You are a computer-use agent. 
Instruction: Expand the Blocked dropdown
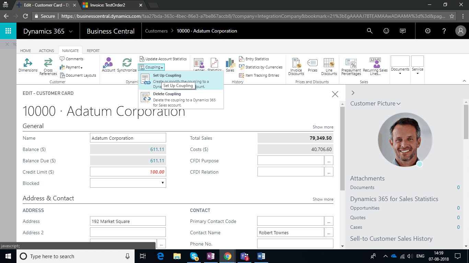pos(162,183)
